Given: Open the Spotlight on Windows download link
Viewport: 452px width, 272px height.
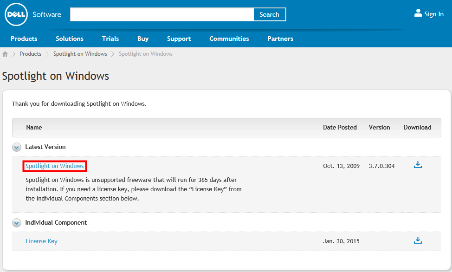Looking at the screenshot, I should coord(55,166).
